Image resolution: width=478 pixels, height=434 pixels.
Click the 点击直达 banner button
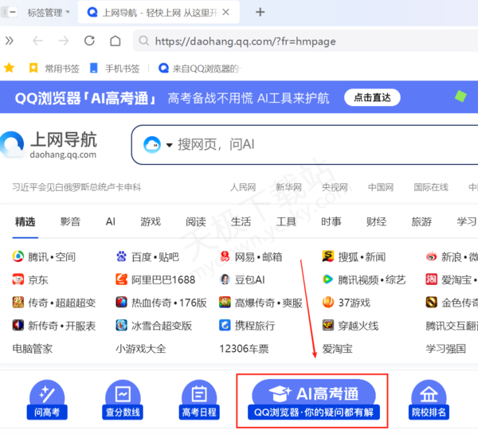(372, 97)
